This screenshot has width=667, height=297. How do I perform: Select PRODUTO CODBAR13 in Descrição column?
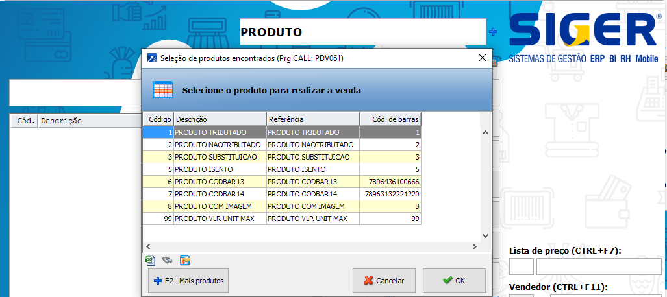coord(220,182)
